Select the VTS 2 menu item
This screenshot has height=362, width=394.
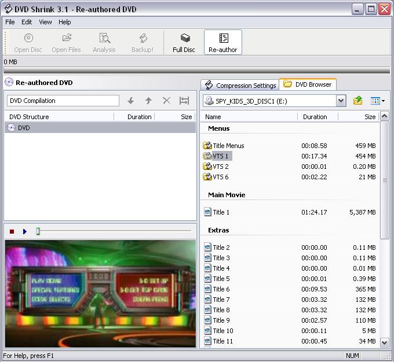pos(216,167)
